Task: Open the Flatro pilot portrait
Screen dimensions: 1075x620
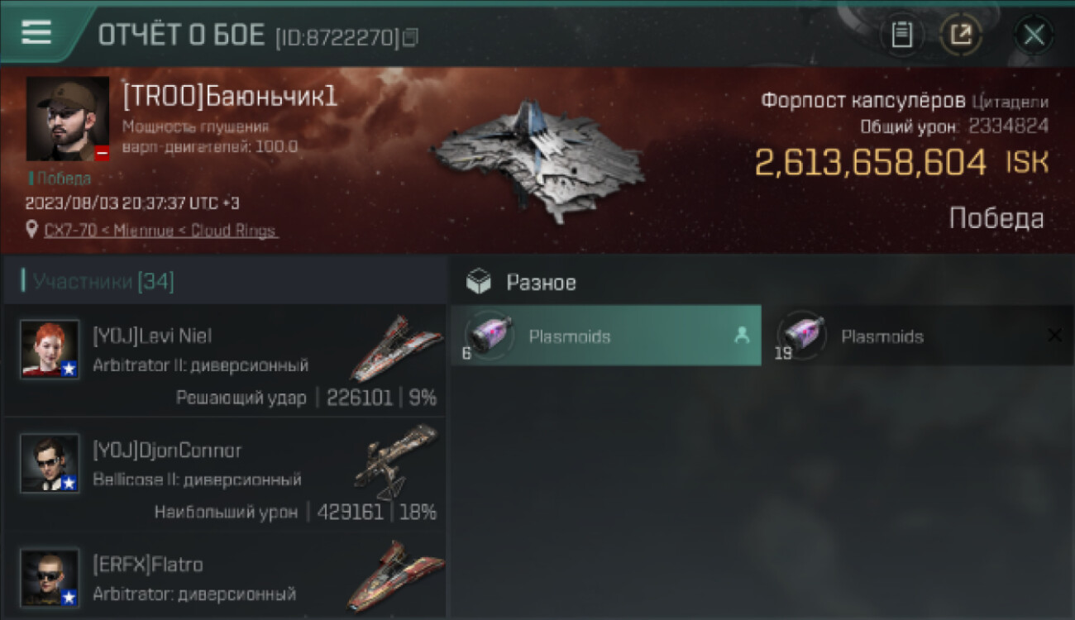Action: tap(50, 577)
